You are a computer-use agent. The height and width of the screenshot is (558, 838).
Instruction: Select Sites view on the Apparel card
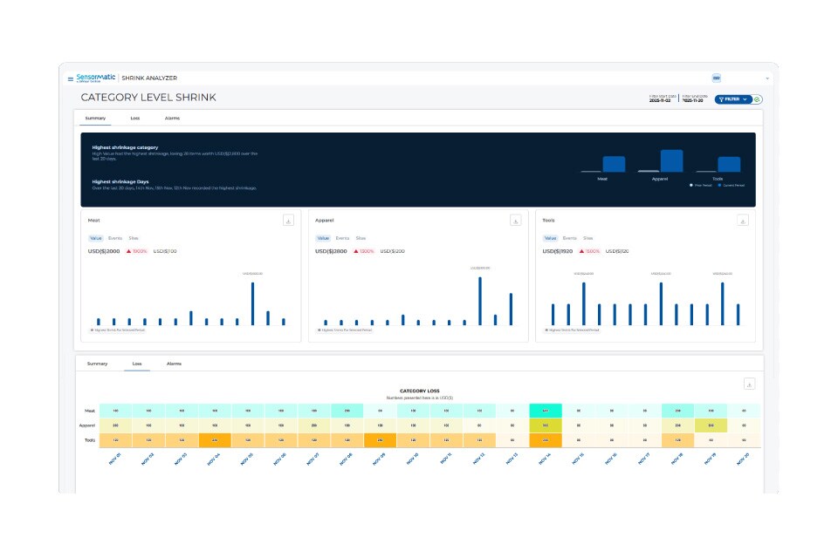(363, 237)
